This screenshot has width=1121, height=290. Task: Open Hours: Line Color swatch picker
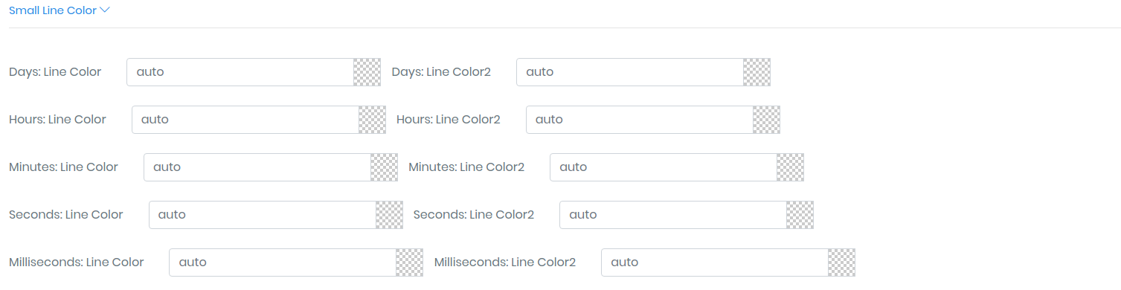pyautogui.click(x=372, y=120)
